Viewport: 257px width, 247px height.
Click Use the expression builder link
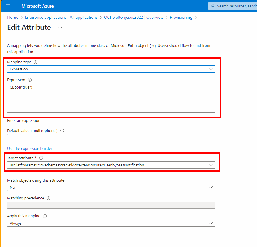click(30, 148)
